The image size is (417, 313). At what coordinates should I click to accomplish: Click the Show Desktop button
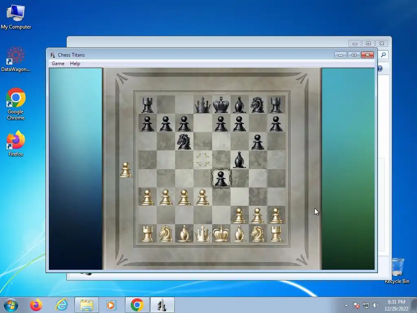(x=415, y=305)
